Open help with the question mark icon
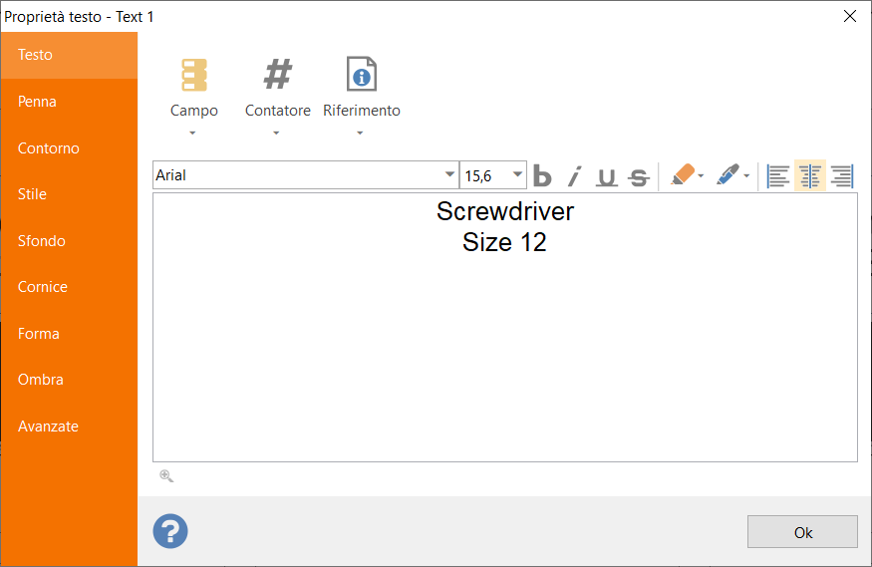Image resolution: width=872 pixels, height=567 pixels. (170, 531)
